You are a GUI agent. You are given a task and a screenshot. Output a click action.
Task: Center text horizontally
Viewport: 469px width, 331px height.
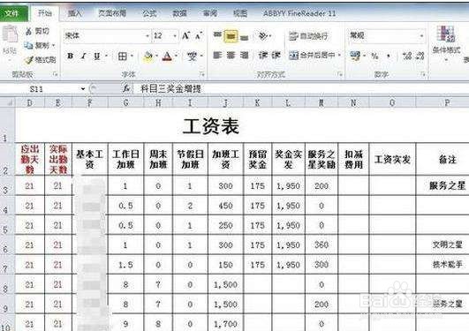click(x=231, y=56)
